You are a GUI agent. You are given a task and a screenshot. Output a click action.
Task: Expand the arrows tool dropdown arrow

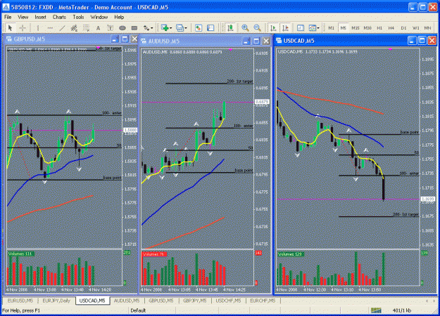(152, 27)
